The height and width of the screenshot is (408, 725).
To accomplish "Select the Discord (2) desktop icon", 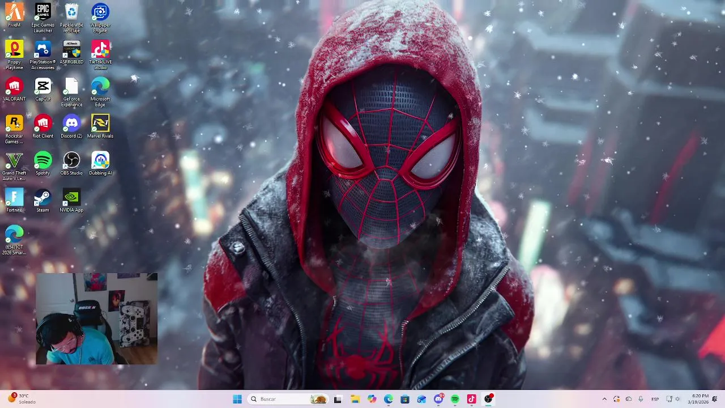I will click(x=71, y=126).
